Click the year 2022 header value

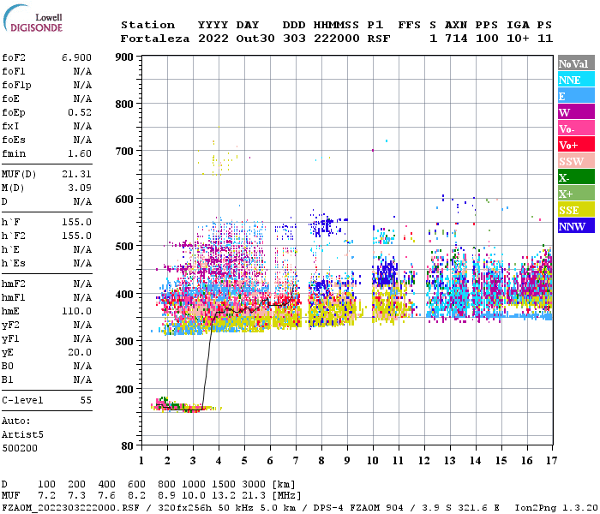(213, 39)
